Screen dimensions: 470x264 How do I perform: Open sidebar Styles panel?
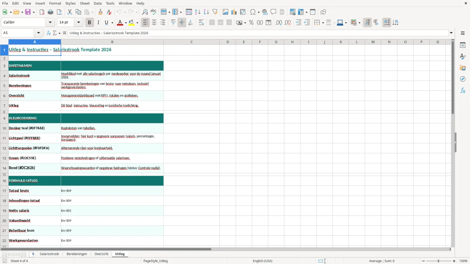pyautogui.click(x=463, y=57)
